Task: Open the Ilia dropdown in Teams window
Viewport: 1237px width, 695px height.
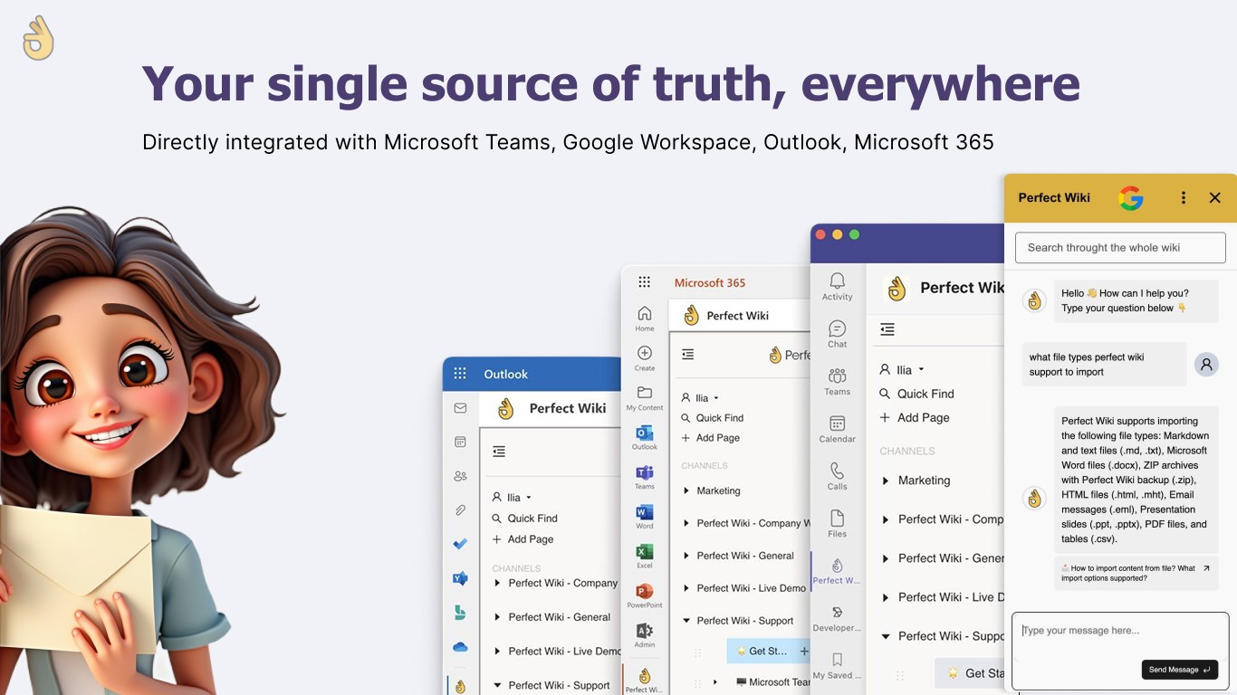Action: click(903, 369)
